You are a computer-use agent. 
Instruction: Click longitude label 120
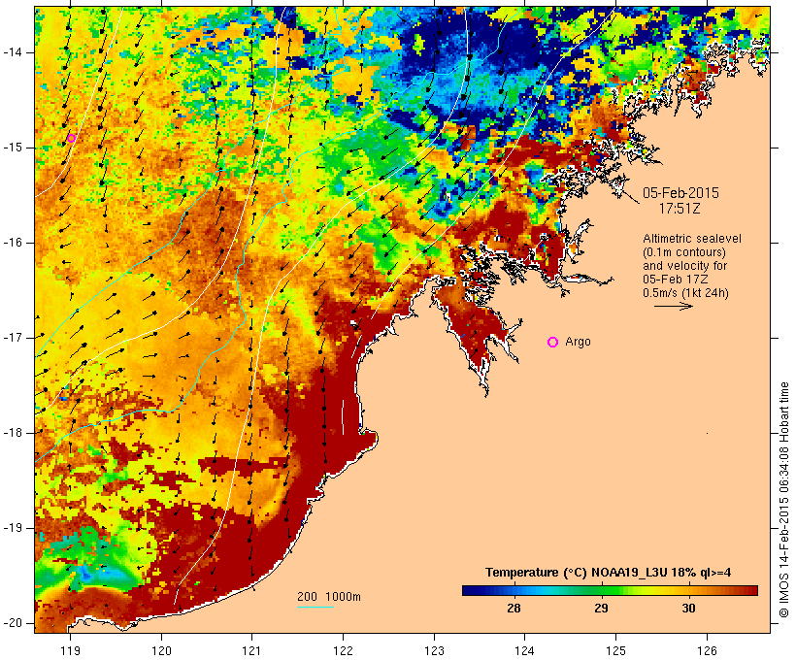(161, 651)
